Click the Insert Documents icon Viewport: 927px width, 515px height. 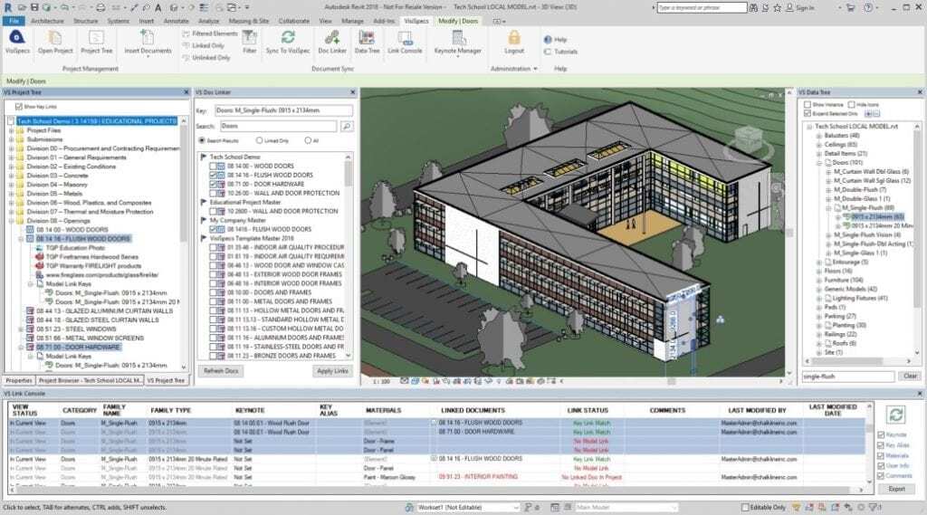pyautogui.click(x=148, y=38)
